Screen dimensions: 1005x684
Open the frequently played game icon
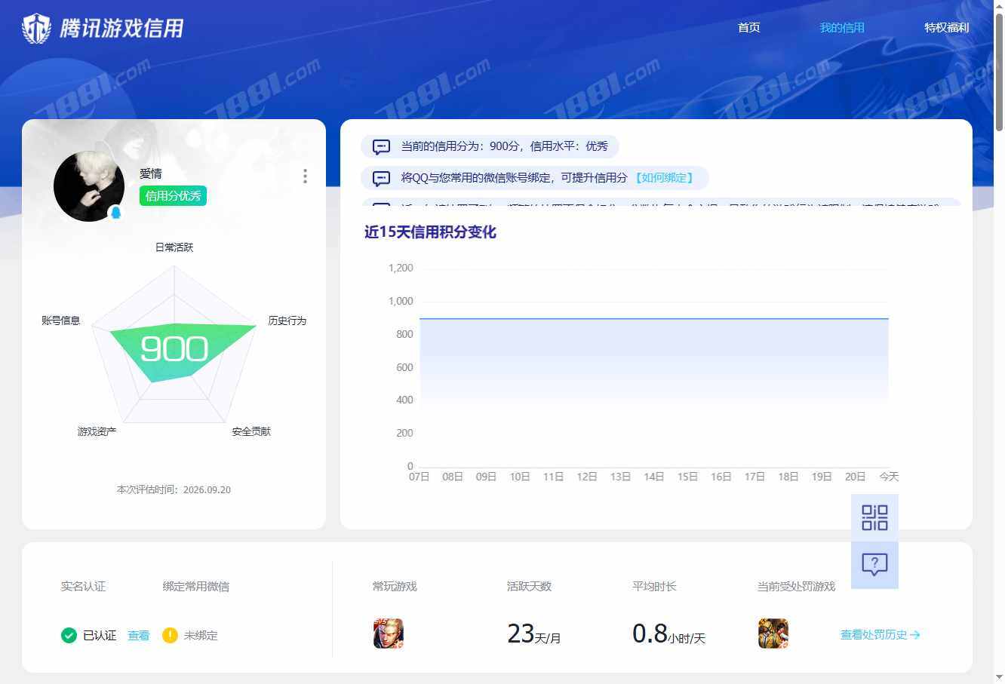pos(389,633)
